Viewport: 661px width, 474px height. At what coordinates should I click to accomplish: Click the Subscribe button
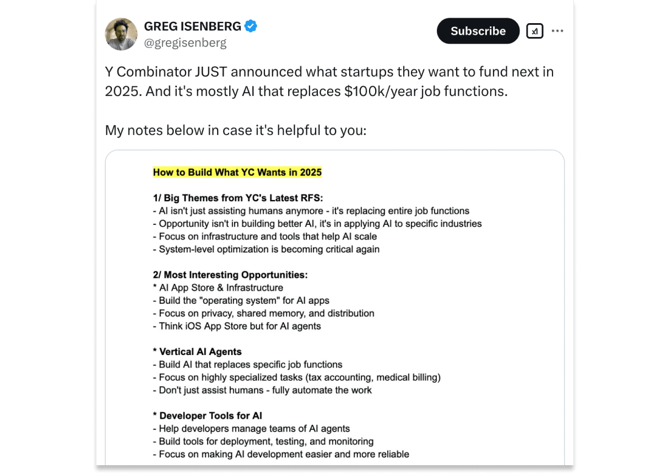coord(478,31)
